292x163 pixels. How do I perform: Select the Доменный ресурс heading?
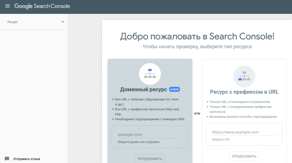[143, 90]
